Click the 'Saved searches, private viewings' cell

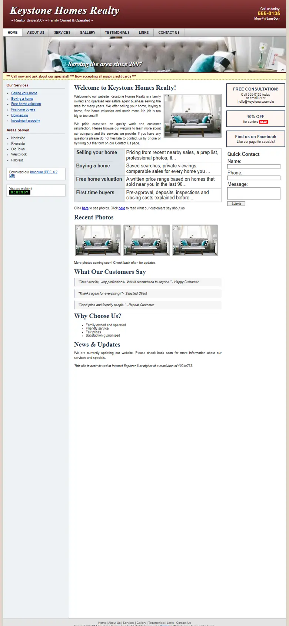click(173, 169)
